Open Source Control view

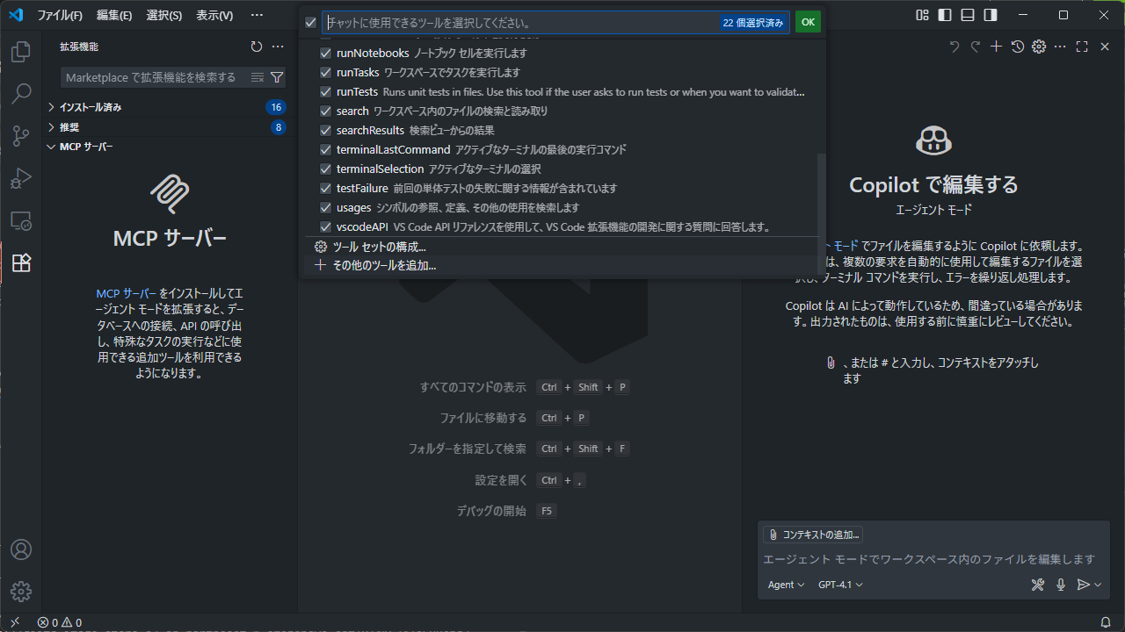pos(21,135)
